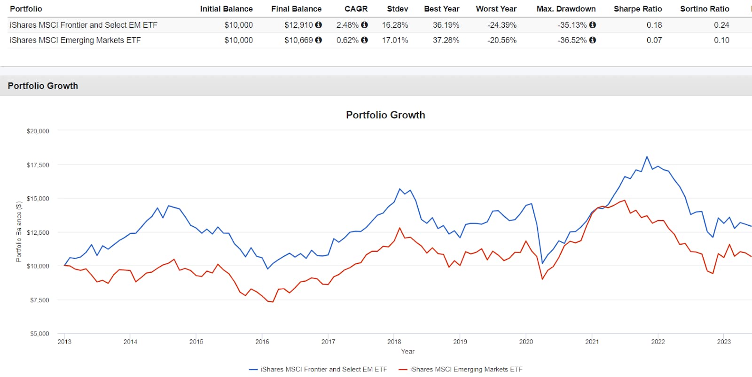Click the 2020 label on the year axis
752x377 pixels.
click(526, 342)
